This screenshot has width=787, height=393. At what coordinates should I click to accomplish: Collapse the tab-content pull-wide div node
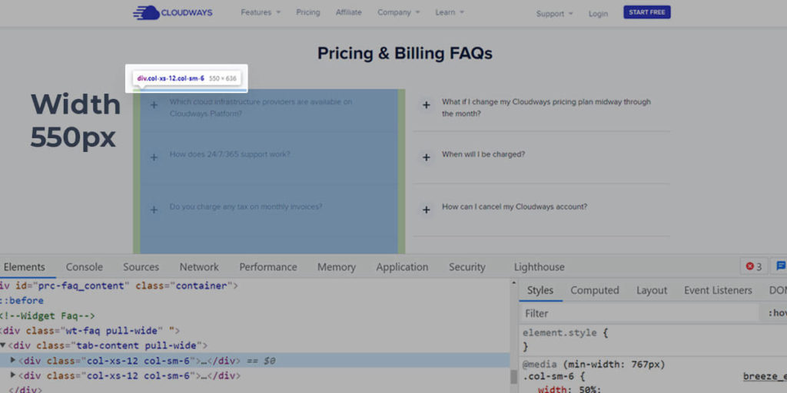click(x=4, y=345)
